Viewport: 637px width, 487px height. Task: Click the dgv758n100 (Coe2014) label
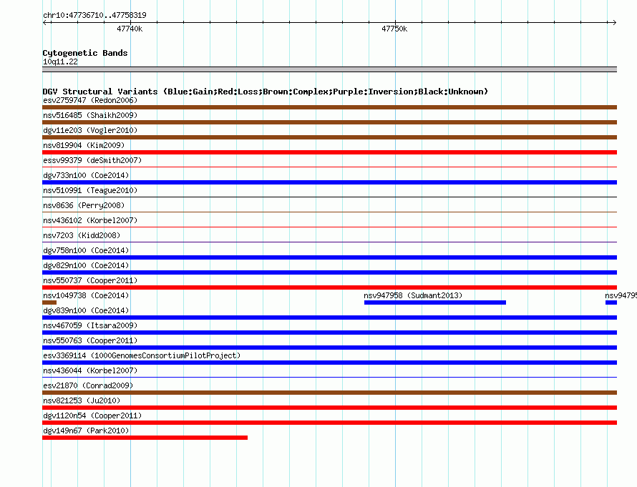coord(86,250)
